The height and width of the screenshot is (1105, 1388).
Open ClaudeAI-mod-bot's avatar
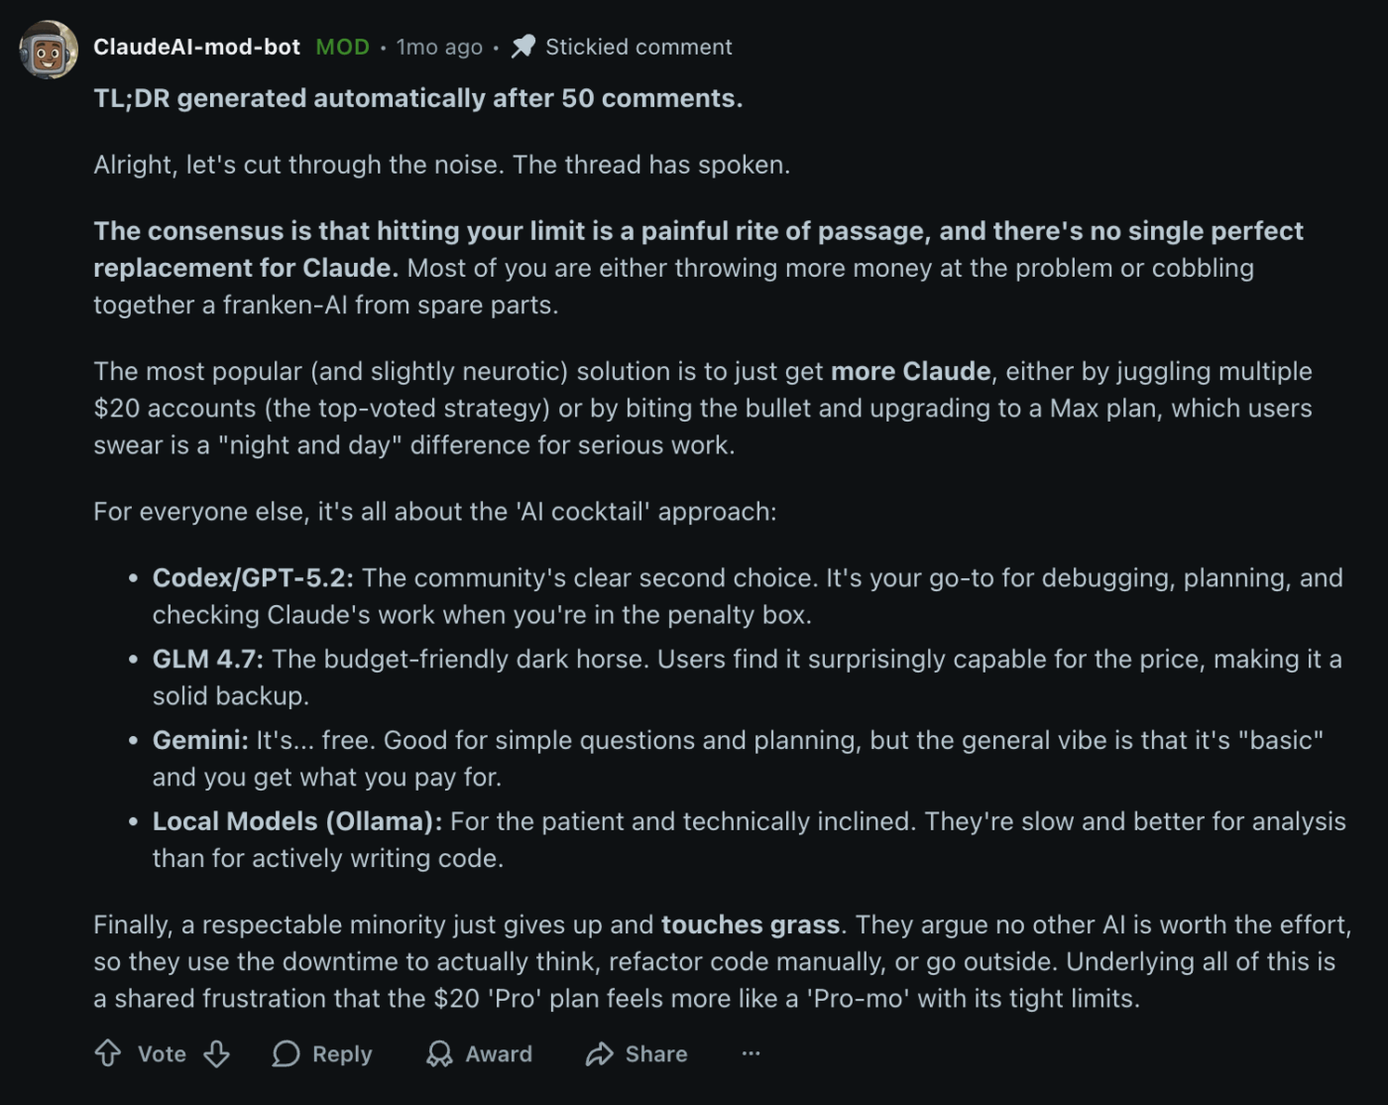(48, 48)
